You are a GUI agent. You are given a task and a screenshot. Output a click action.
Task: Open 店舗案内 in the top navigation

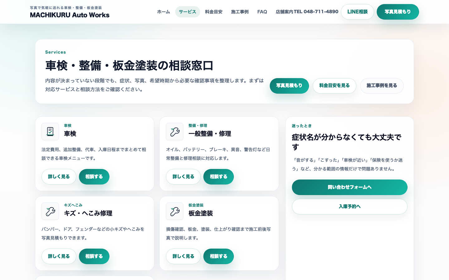284,12
